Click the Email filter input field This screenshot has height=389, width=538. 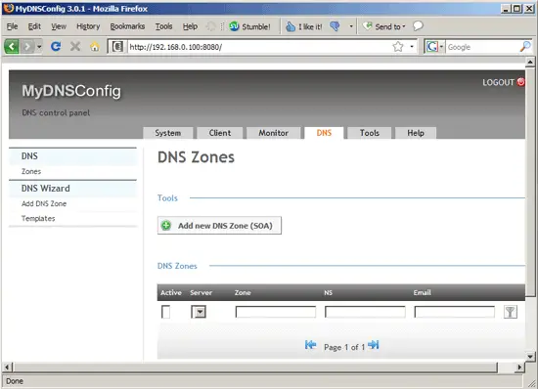click(455, 312)
